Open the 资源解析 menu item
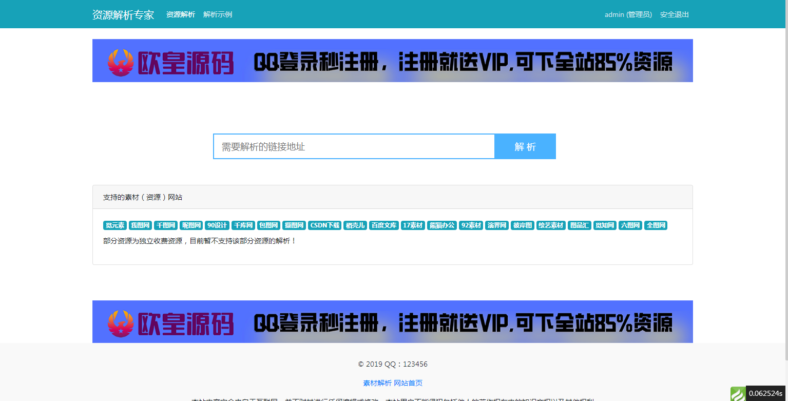The image size is (788, 401). [x=180, y=14]
